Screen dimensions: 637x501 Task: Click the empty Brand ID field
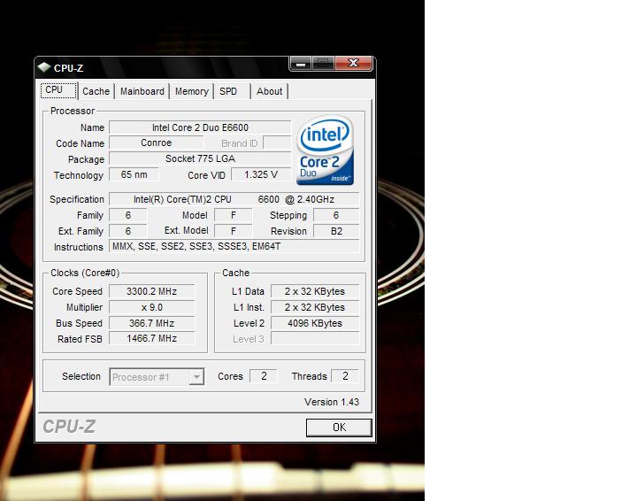(x=277, y=143)
